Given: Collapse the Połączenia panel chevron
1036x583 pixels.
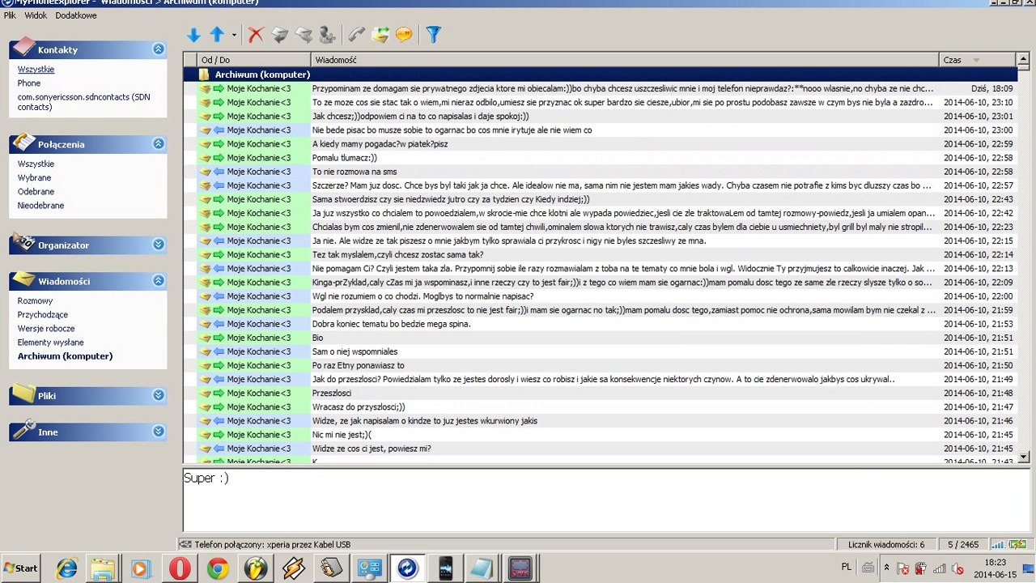Looking at the screenshot, I should 159,144.
